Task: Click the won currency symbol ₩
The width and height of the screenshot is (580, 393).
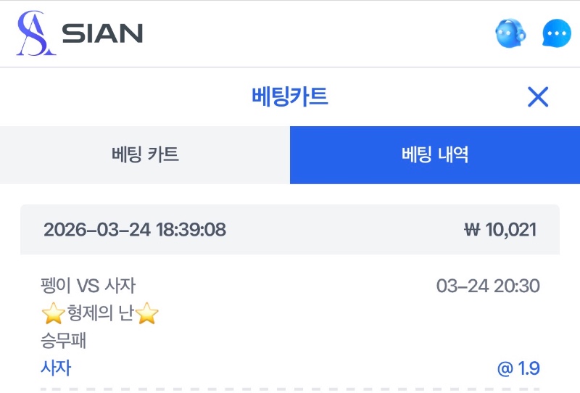Action: (x=472, y=230)
